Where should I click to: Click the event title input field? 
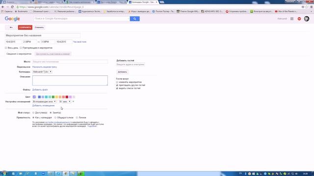pyautogui.click(x=43, y=36)
